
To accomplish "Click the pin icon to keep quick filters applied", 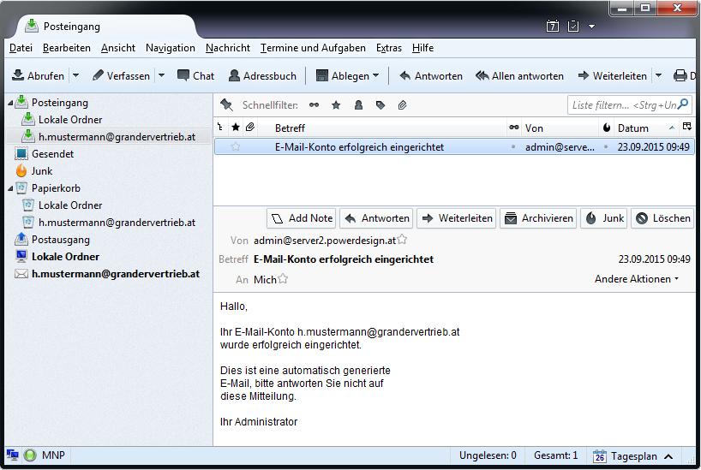I will pos(226,105).
